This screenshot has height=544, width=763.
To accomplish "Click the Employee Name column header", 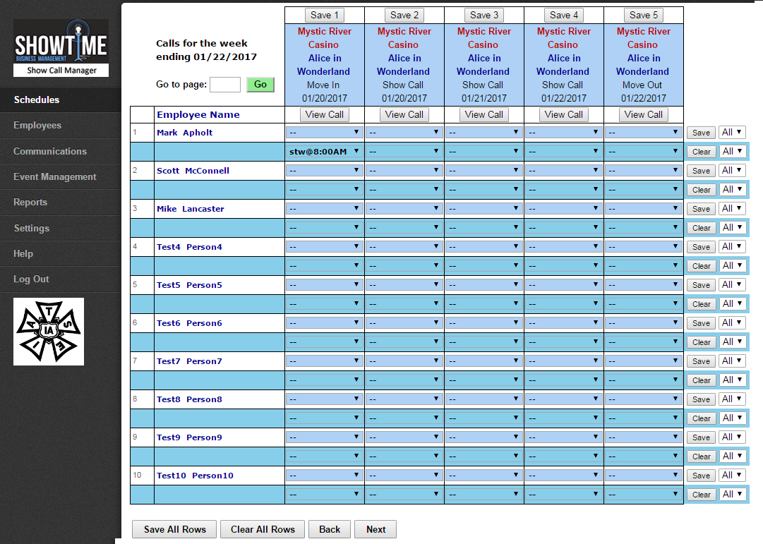I will click(198, 115).
